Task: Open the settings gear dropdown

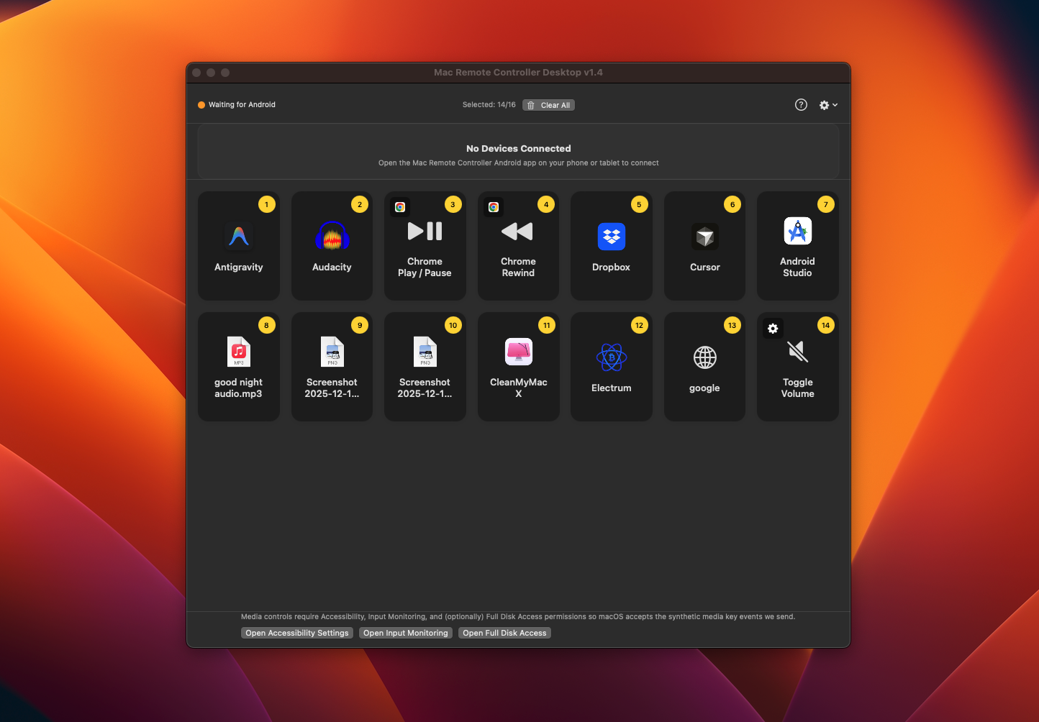Action: [824, 104]
